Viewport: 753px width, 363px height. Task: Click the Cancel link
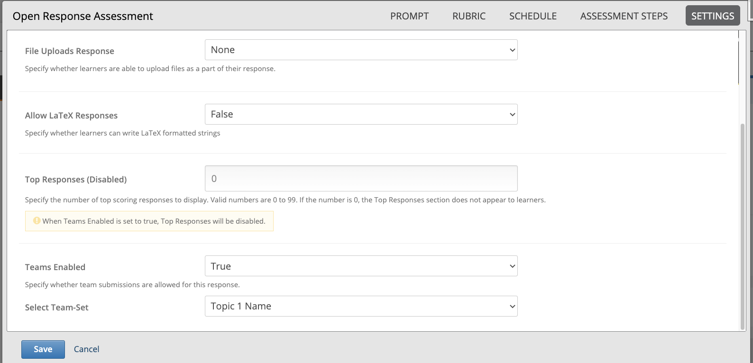pyautogui.click(x=86, y=349)
